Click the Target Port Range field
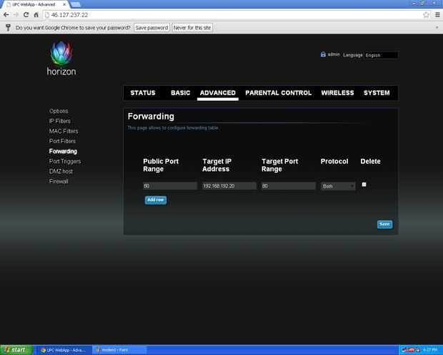 tap(288, 186)
